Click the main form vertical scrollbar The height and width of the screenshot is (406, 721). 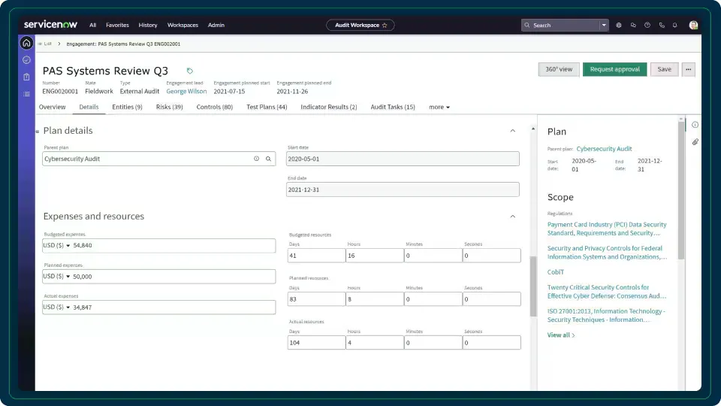point(533,286)
